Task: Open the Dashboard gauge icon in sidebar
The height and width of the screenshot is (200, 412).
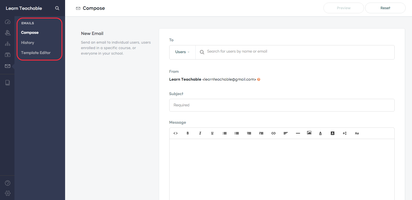Action: (x=8, y=22)
